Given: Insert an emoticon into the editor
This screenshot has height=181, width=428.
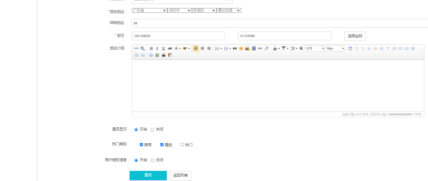Looking at the screenshot, I should pos(241,48).
